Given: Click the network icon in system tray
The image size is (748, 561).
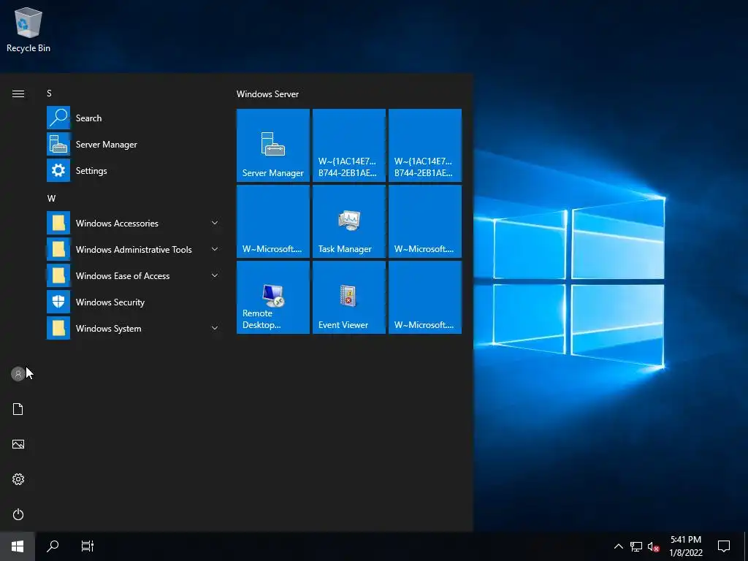Looking at the screenshot, I should point(636,546).
